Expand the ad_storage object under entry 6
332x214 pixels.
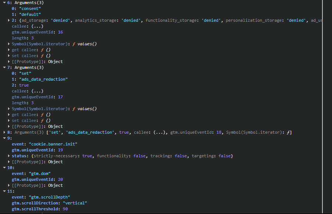pos(9,20)
